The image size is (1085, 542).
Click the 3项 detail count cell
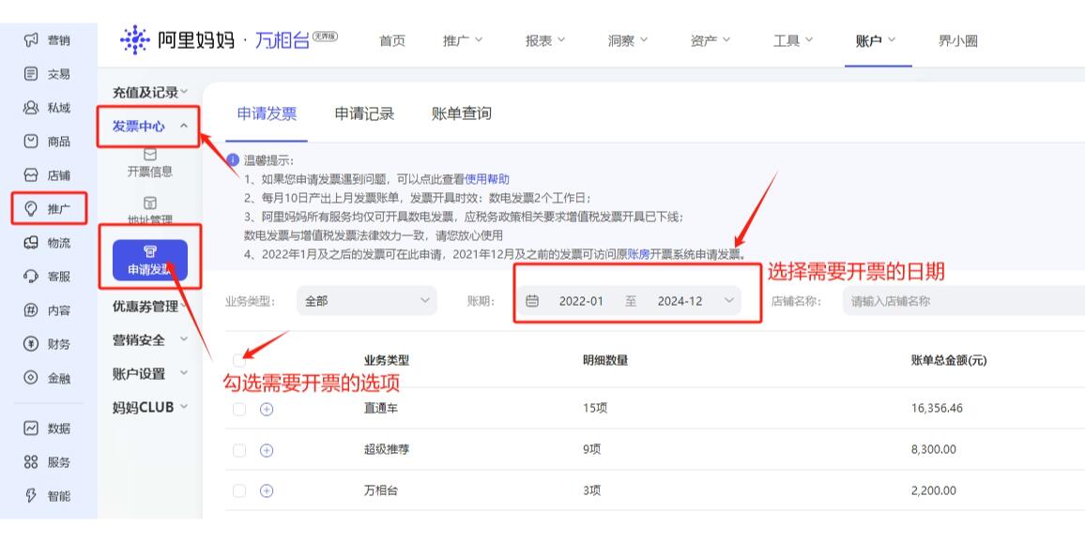tap(591, 490)
